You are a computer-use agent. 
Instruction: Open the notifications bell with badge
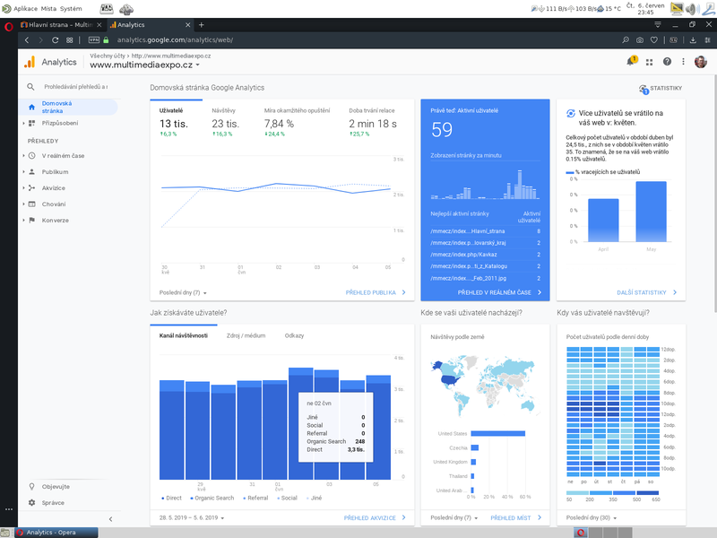coord(630,60)
